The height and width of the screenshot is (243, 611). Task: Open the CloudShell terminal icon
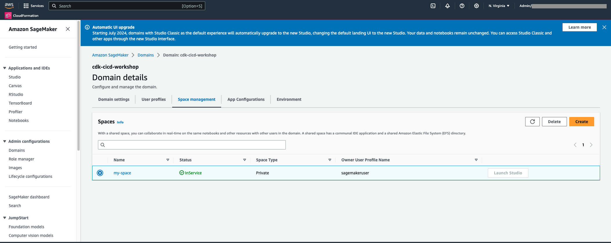click(433, 6)
